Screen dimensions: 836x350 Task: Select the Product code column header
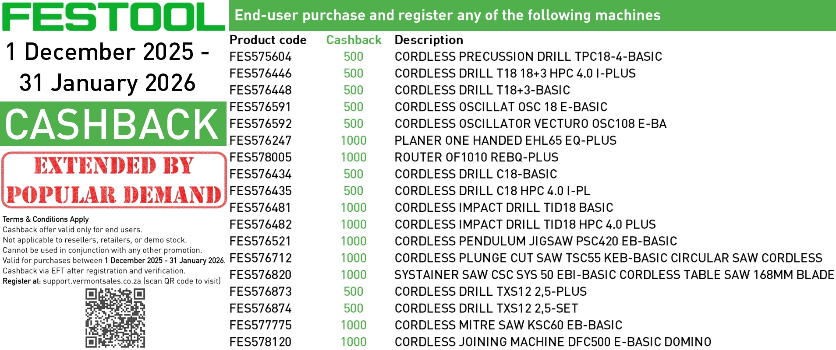[x=268, y=40]
